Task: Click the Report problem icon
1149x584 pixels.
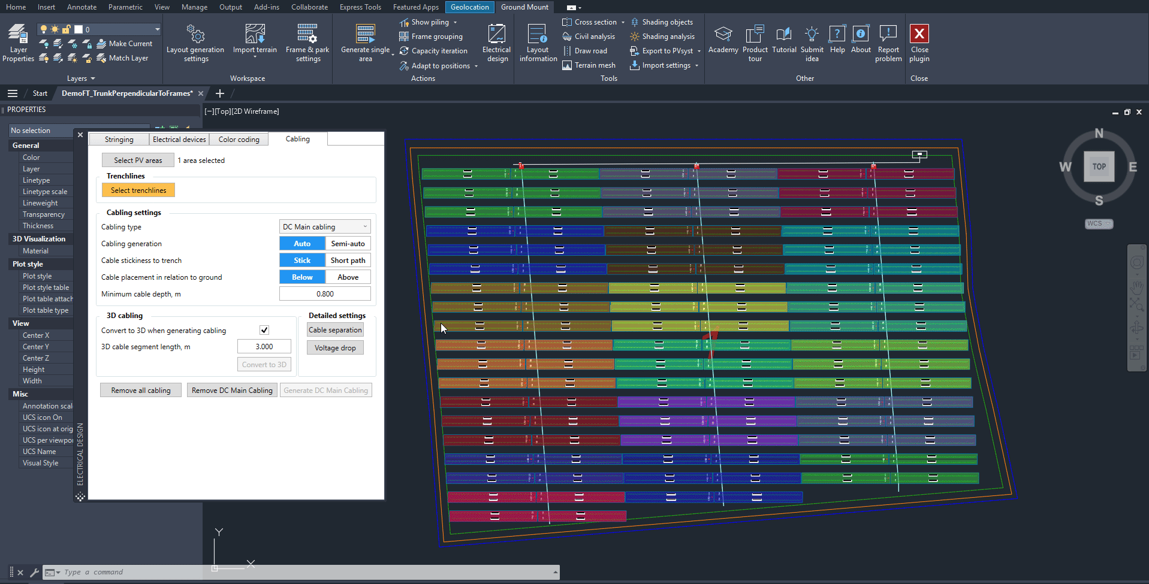Action: (888, 35)
